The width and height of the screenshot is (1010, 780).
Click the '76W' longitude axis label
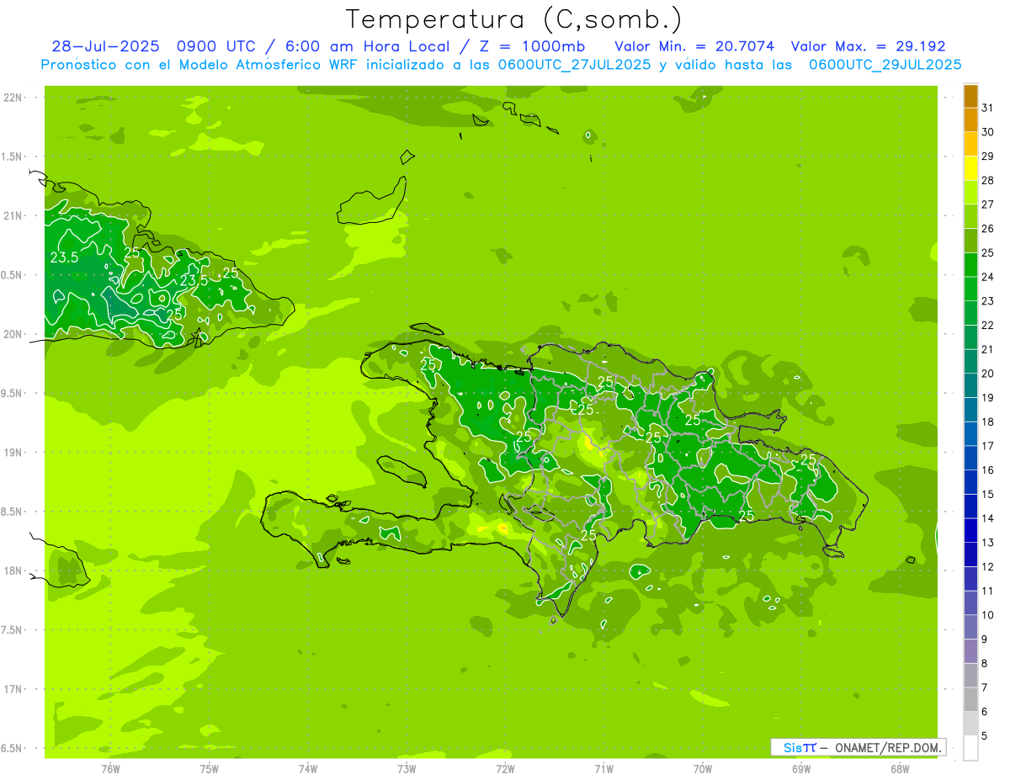click(110, 768)
